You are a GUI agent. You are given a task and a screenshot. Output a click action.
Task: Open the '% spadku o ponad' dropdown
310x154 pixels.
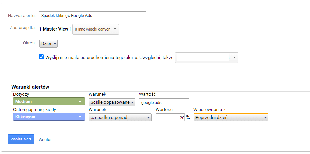[120, 118]
